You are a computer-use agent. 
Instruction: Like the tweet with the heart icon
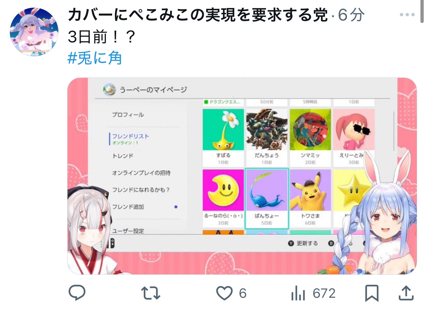tap(224, 293)
